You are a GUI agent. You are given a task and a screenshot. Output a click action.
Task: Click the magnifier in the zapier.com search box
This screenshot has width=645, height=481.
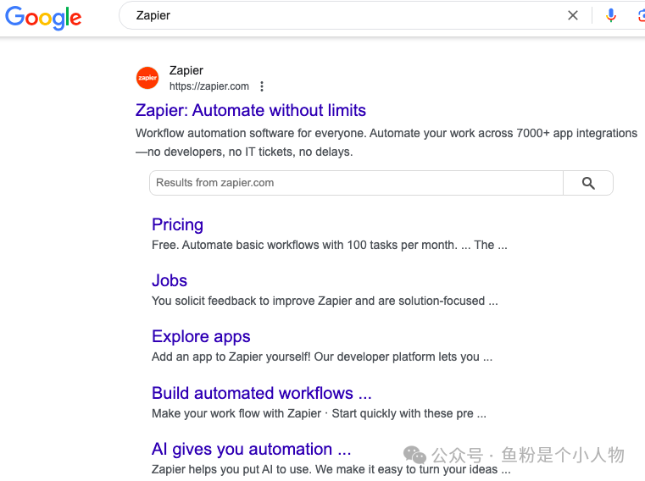pyautogui.click(x=588, y=183)
